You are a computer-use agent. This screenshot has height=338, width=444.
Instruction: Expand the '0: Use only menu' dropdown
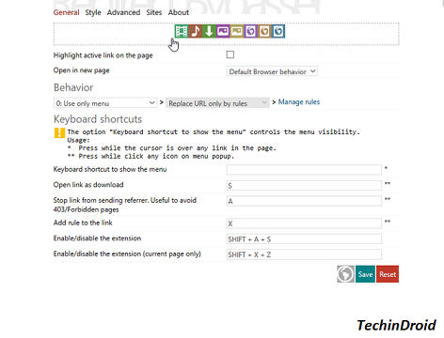coord(105,103)
